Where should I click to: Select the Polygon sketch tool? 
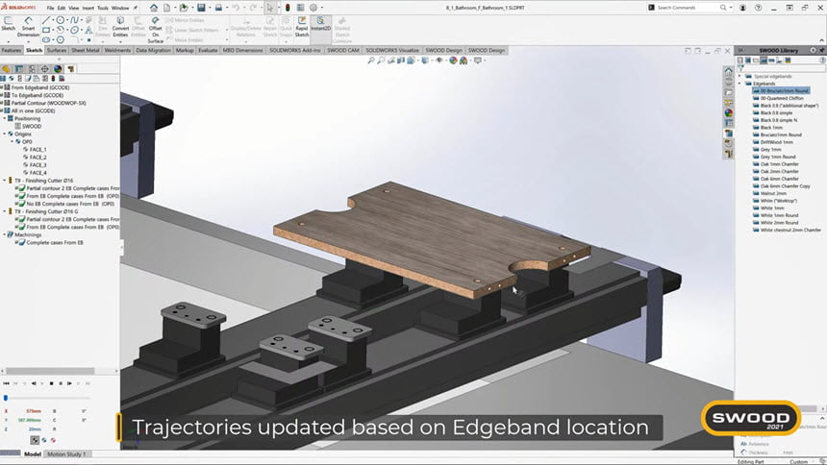[61, 39]
